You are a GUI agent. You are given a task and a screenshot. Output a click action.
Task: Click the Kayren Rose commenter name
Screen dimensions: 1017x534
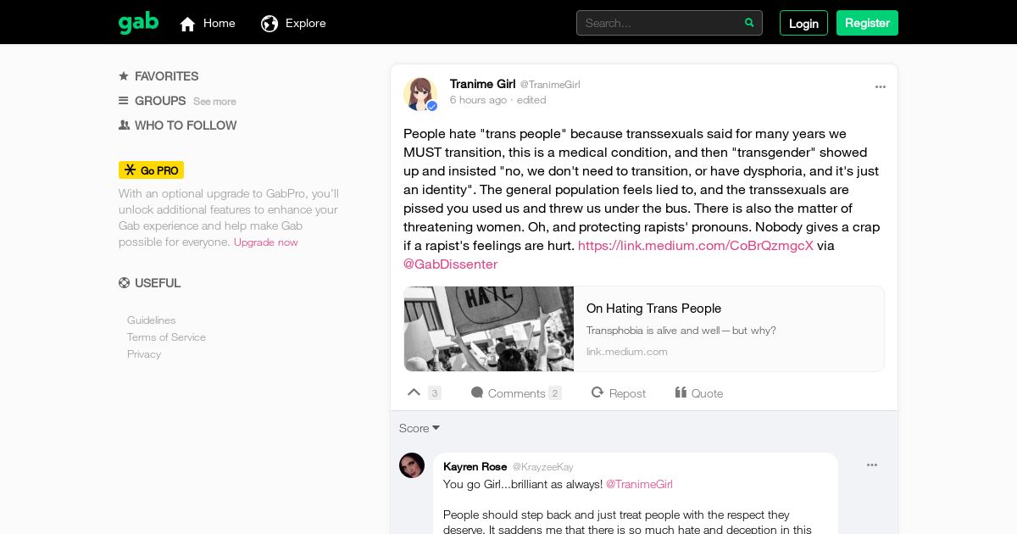click(475, 466)
